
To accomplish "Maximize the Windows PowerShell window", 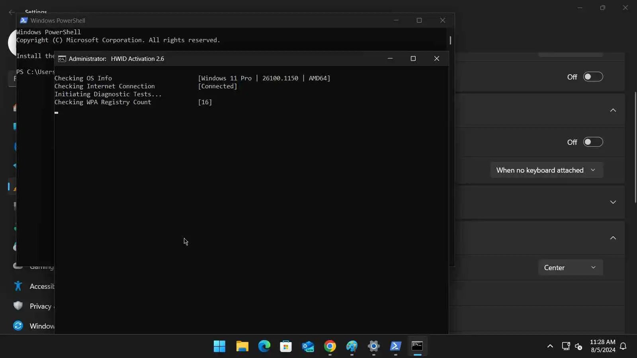I will pos(419,20).
